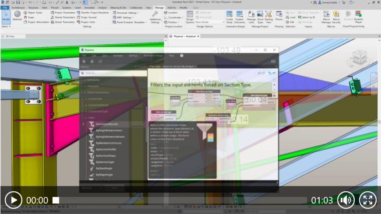Click Create Study in Generative Design
Image resolution: width=381 pixels, height=214 pixels.
[x=229, y=17]
